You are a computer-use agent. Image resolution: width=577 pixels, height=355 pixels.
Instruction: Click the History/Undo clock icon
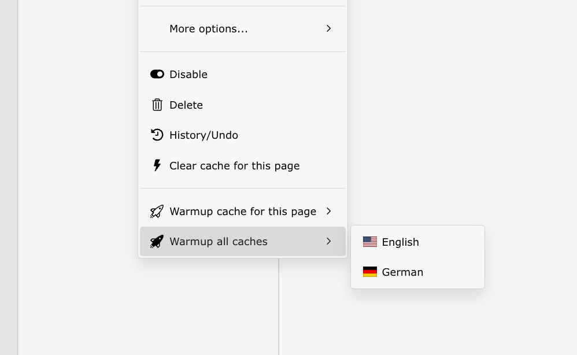157,135
